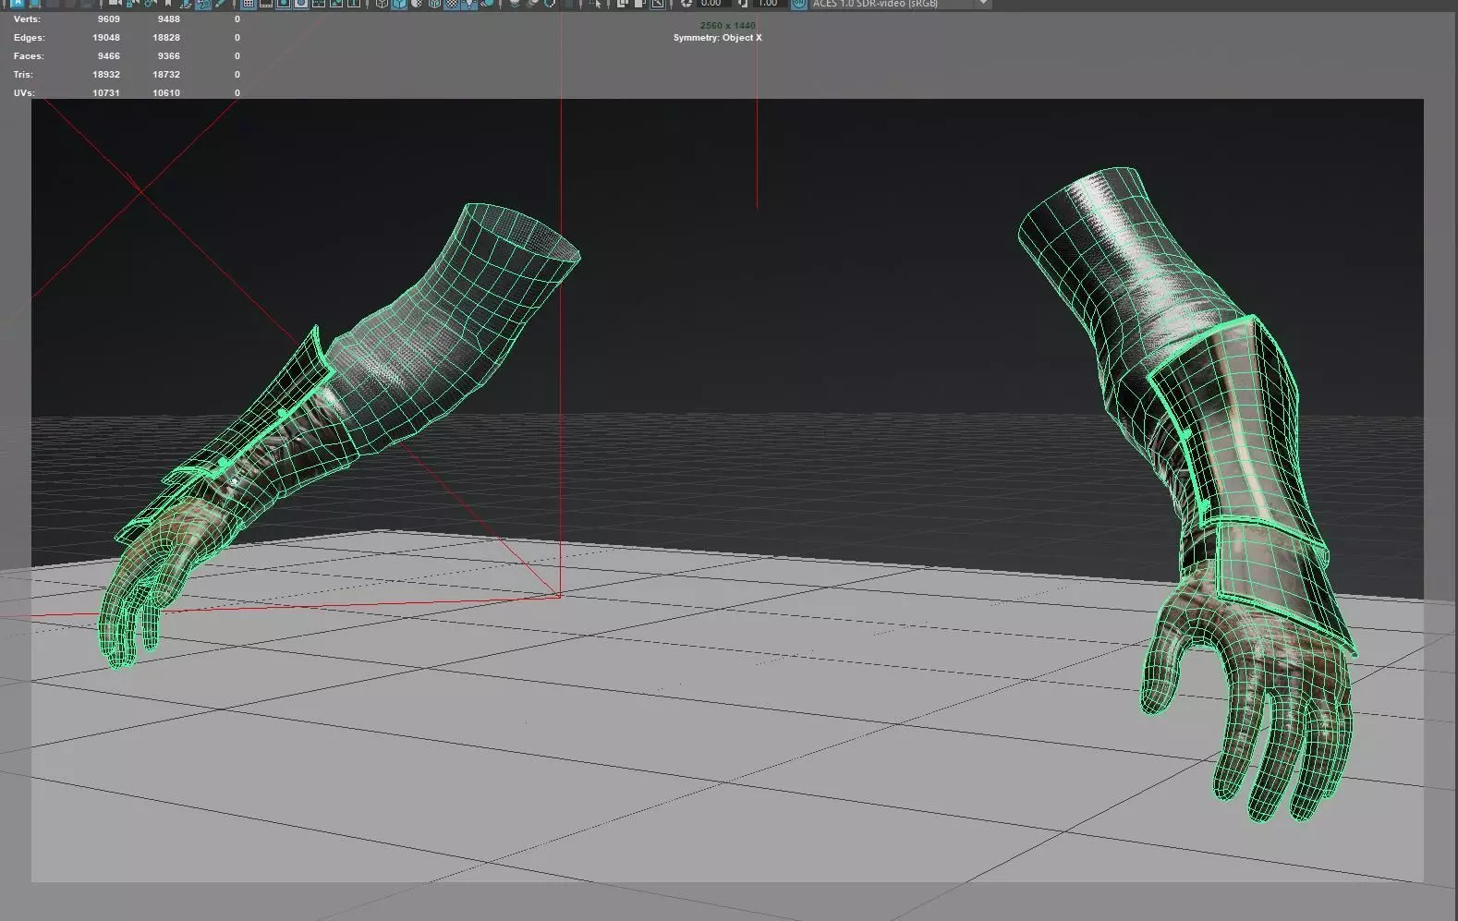The height and width of the screenshot is (921, 1458).
Task: Click the UVs value 10610
Action: coord(166,93)
